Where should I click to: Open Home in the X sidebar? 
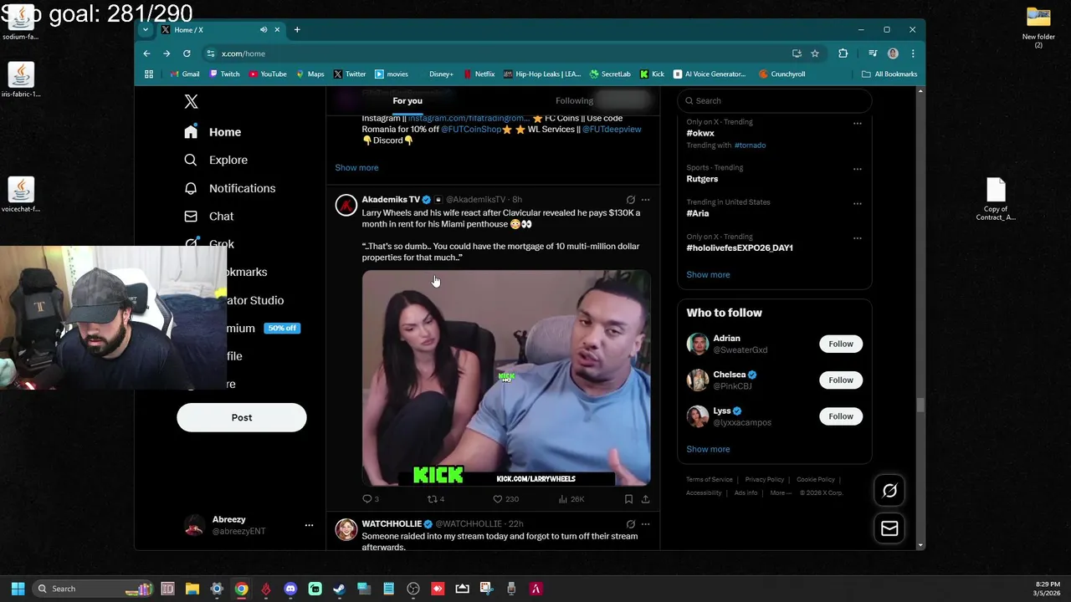213,132
